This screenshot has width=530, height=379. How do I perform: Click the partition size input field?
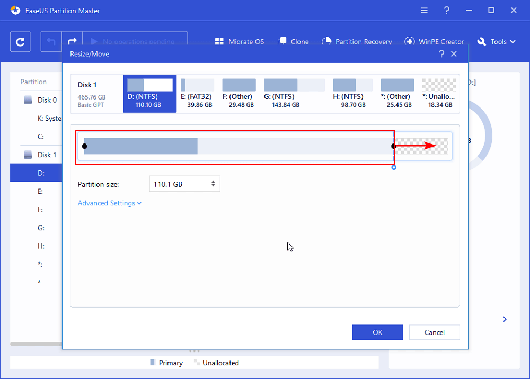[175, 183]
